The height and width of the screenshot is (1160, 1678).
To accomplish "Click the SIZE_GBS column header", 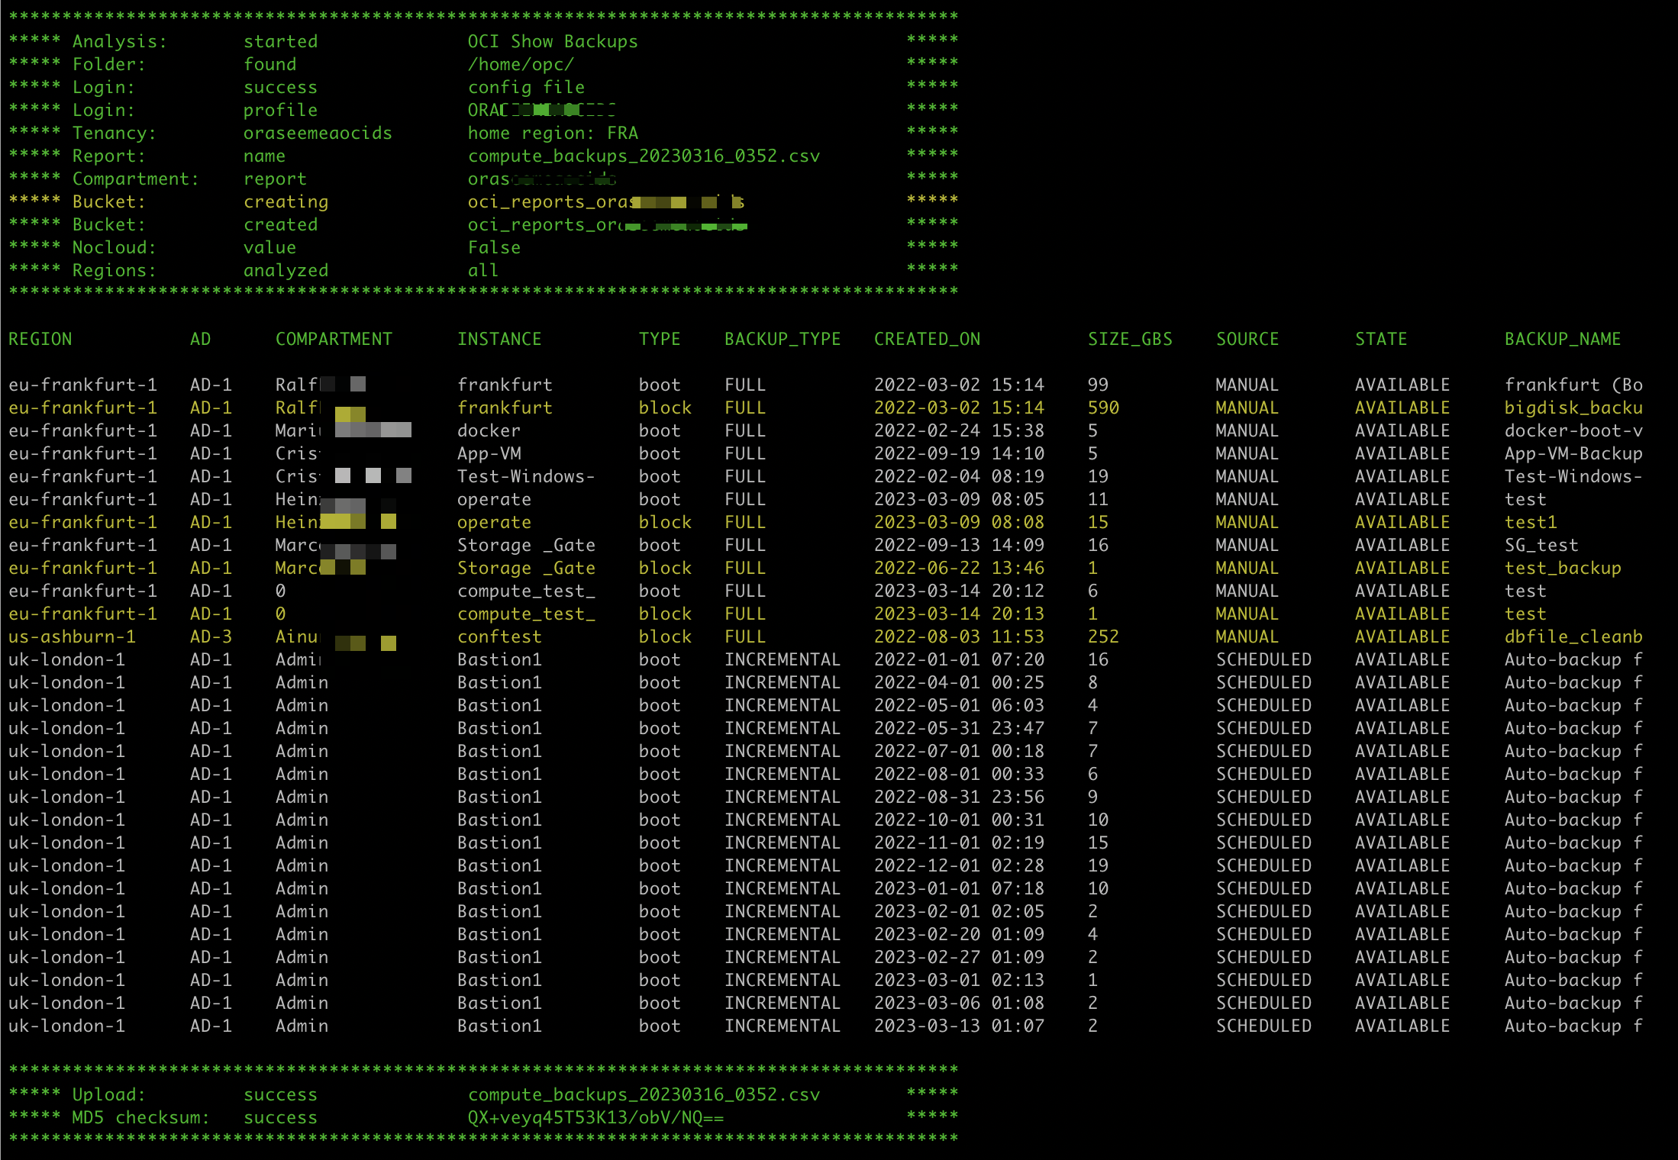I will pos(1131,339).
